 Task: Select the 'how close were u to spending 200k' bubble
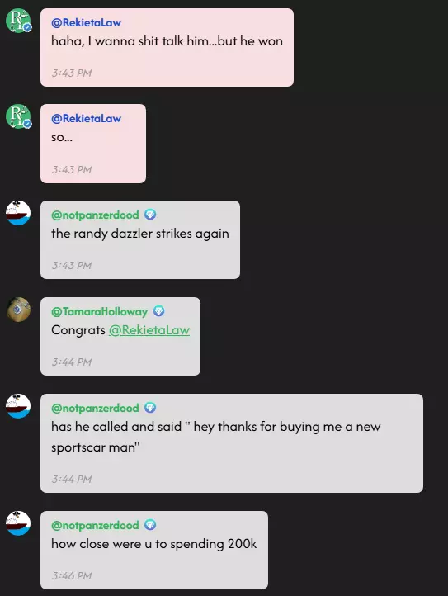(154, 550)
